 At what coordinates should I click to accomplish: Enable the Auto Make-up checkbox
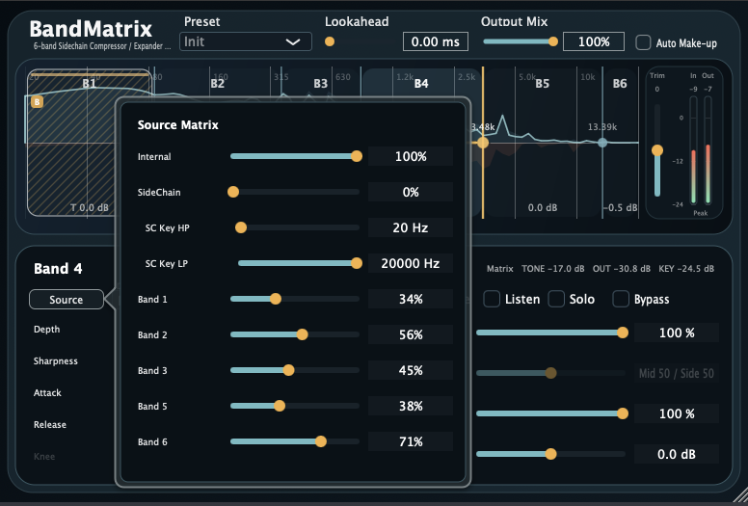[x=643, y=42]
